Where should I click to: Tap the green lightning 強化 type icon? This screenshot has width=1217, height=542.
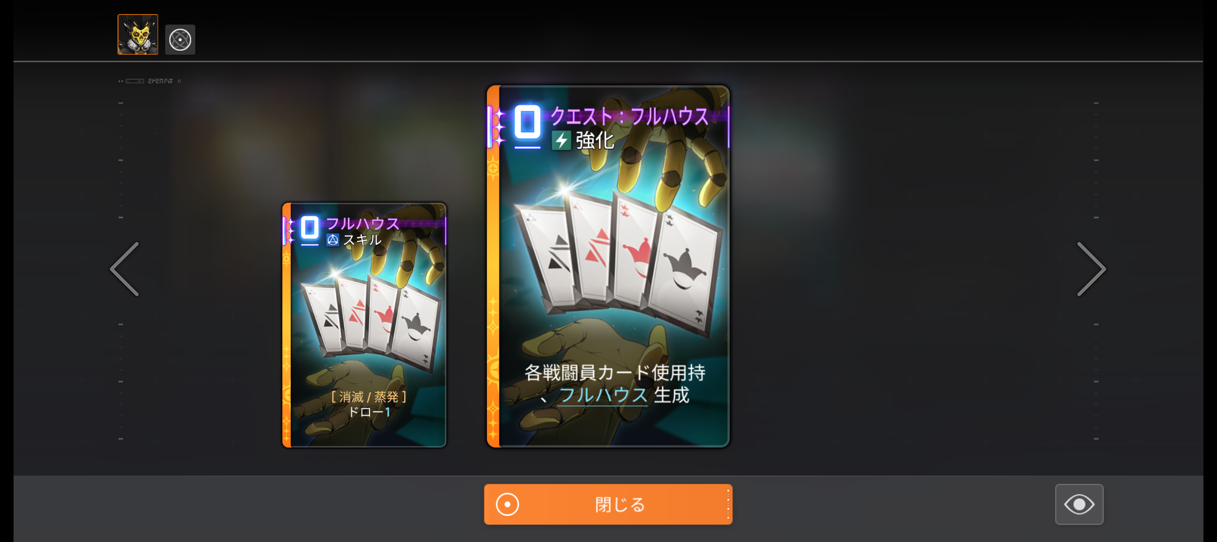coord(561,141)
